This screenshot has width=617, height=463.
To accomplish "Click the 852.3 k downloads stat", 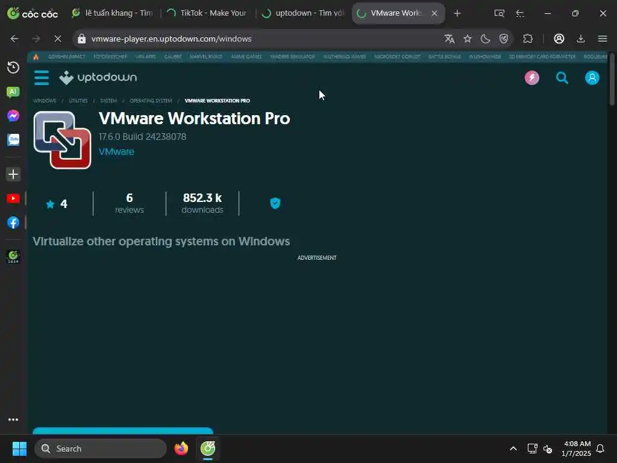I will point(202,204).
